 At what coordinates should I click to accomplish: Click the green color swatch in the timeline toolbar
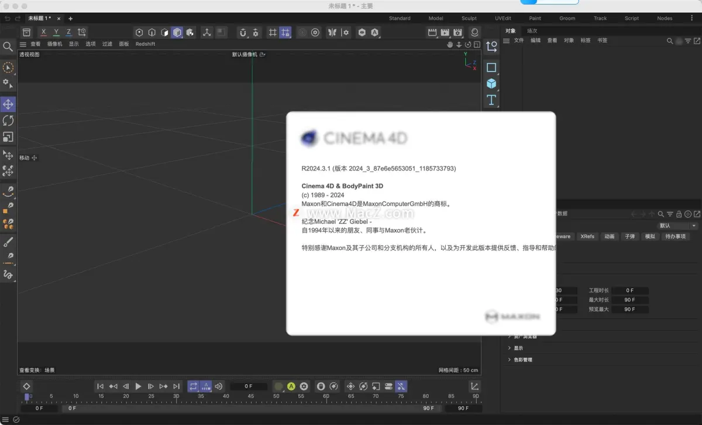278,386
